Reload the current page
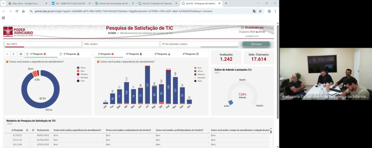Screen dimensions: 372x148 coord(17,11)
